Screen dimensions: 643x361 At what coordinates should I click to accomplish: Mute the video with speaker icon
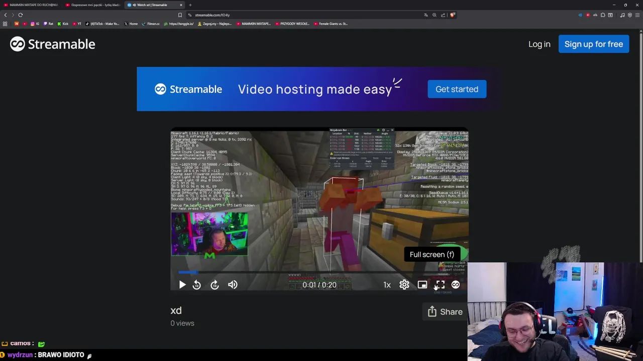click(233, 285)
